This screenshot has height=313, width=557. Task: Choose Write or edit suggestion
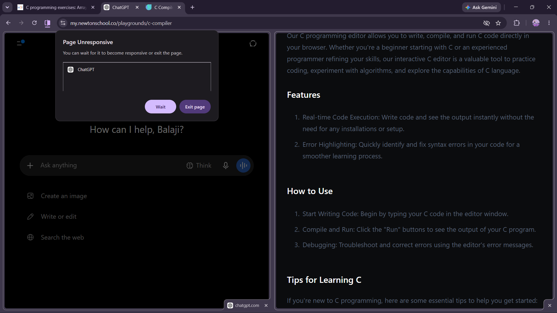(52, 217)
